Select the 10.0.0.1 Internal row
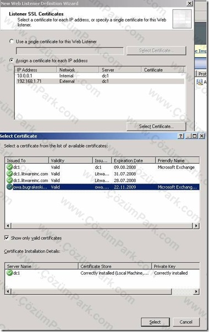 [x=100, y=76]
